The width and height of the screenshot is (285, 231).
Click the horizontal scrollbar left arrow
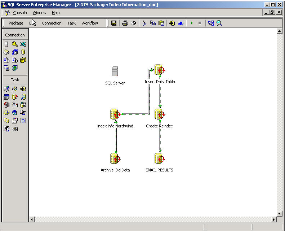[32, 219]
